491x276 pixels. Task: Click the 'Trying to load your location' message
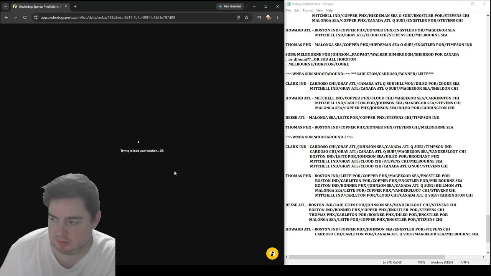[x=142, y=151]
